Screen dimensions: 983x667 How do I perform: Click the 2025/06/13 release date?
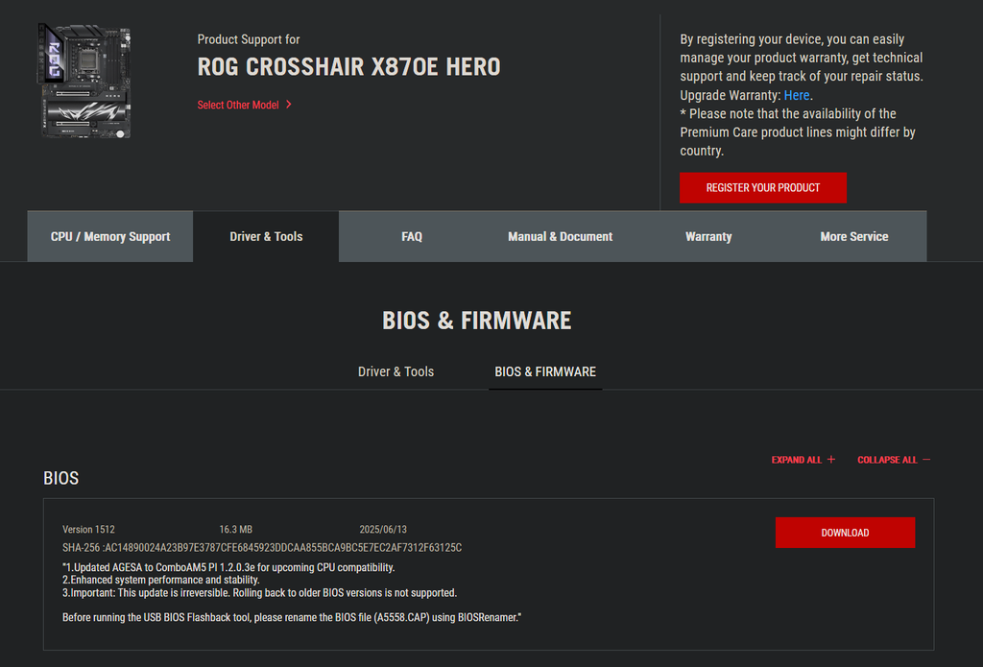point(383,529)
